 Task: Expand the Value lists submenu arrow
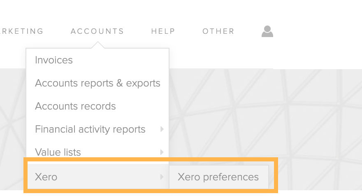[162, 152]
